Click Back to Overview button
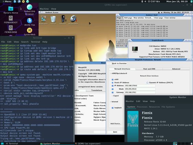Viewport: 193px width, 145px height. pyautogui.click(x=119, y=63)
